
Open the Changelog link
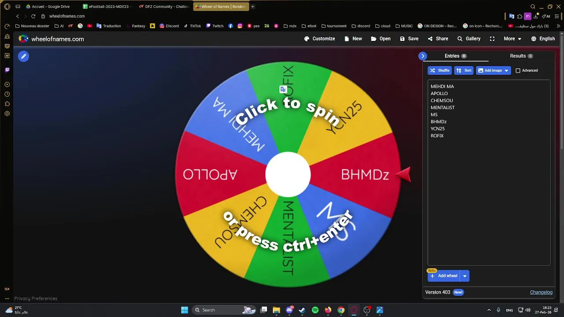[x=541, y=292]
